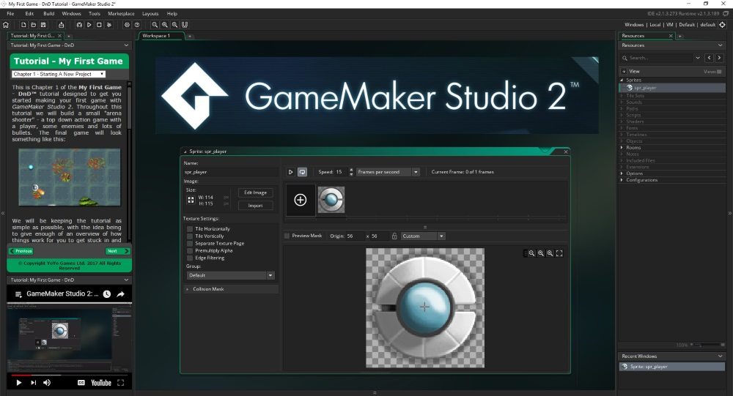Viewport: 733px width, 396px height.
Task: Open the File menu
Action: click(x=10, y=14)
